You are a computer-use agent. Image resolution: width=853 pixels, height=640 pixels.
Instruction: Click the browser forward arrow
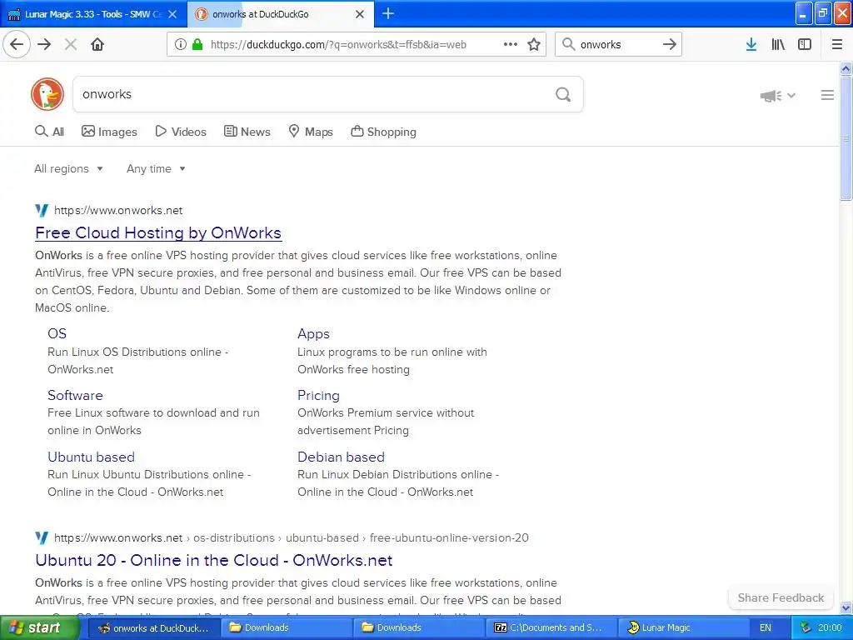[44, 44]
